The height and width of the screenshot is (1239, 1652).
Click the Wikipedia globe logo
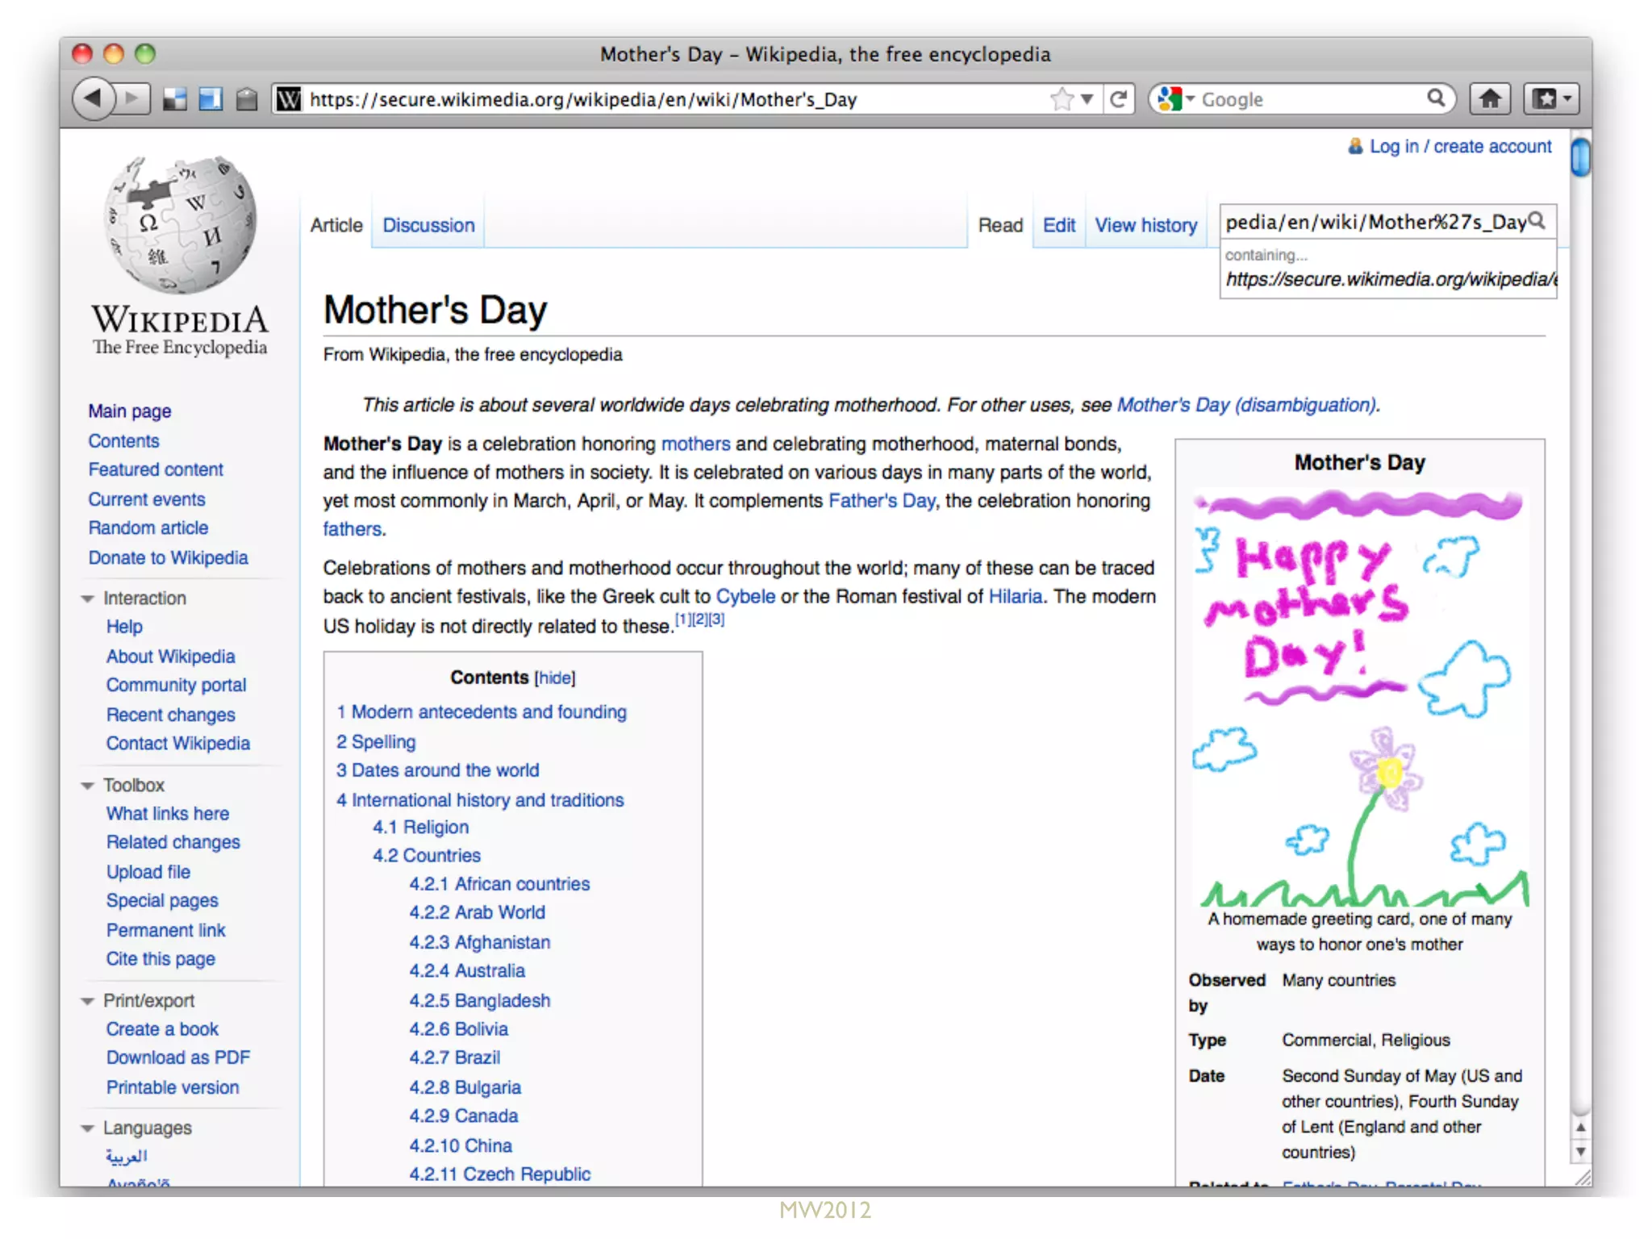[x=180, y=224]
